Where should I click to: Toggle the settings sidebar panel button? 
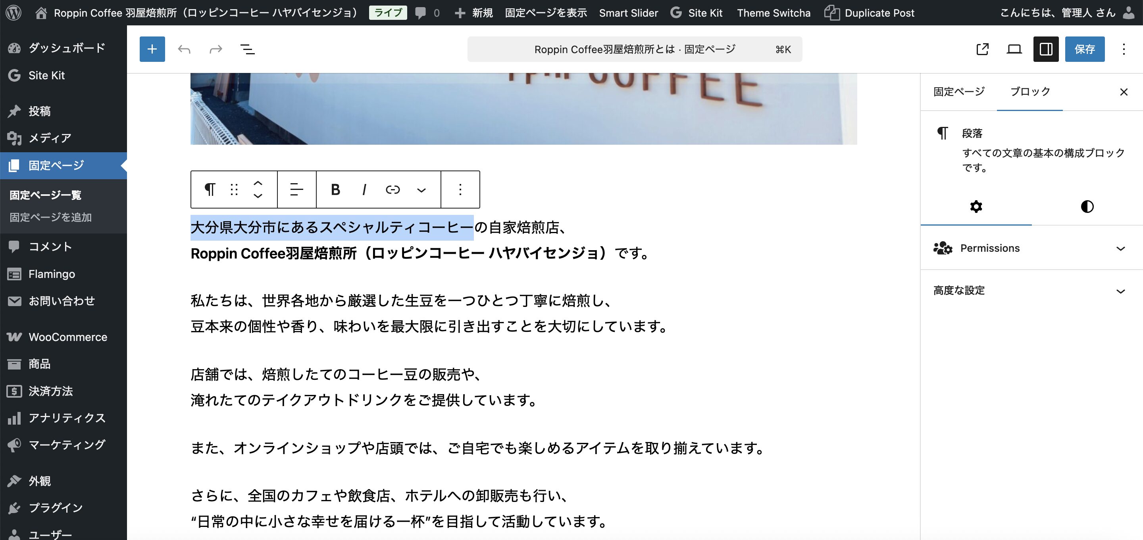[x=1045, y=49]
